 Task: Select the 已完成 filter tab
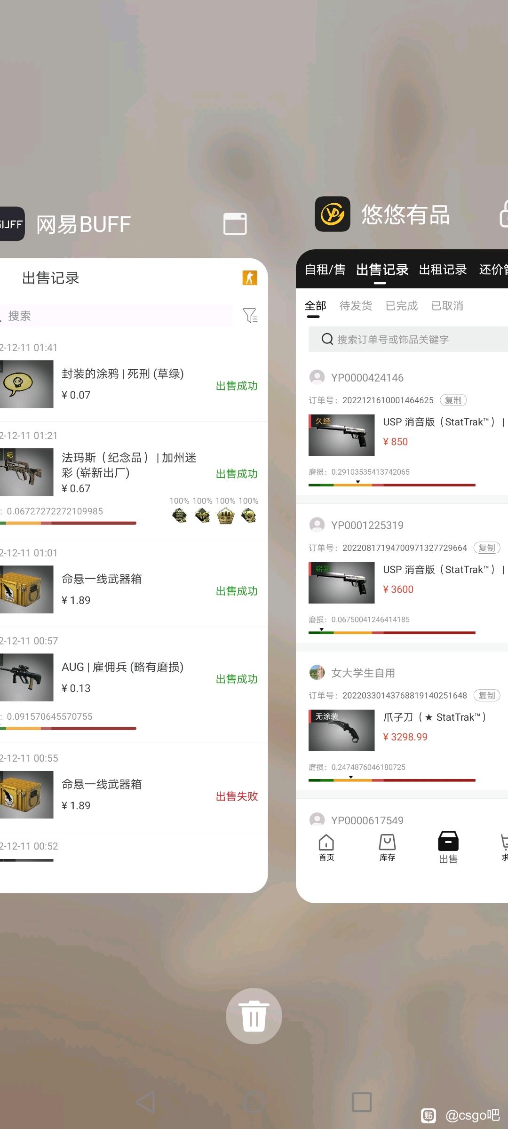(x=402, y=306)
